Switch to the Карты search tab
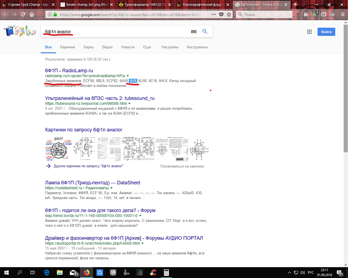The width and height of the screenshot is (348, 278). point(89,47)
